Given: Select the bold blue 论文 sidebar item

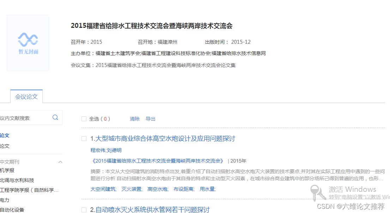Looking at the screenshot, I should tap(5, 135).
